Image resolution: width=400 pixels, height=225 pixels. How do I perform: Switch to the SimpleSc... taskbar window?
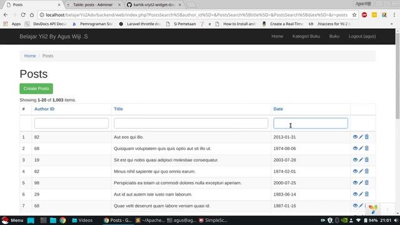point(213,220)
